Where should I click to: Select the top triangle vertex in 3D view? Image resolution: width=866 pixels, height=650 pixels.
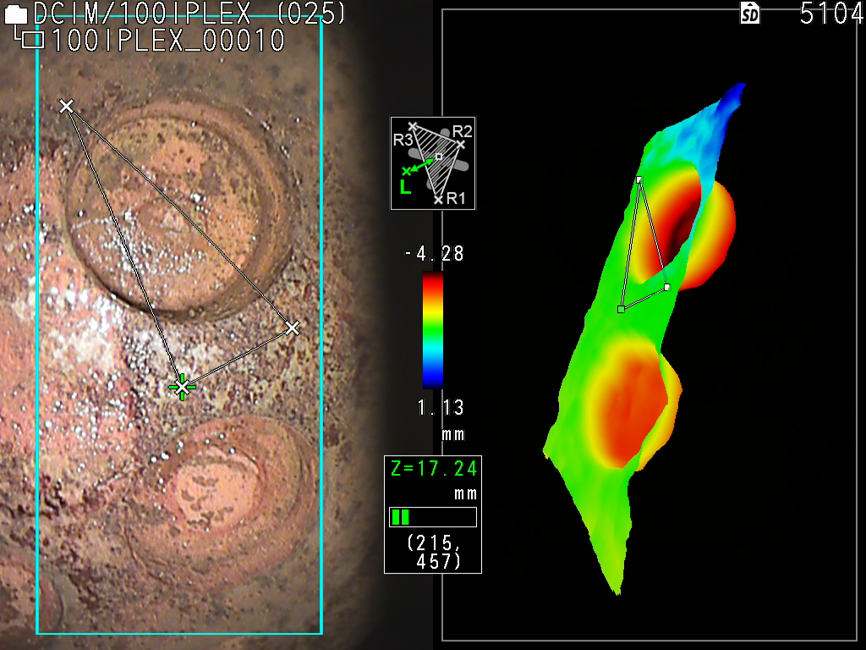pyautogui.click(x=639, y=179)
